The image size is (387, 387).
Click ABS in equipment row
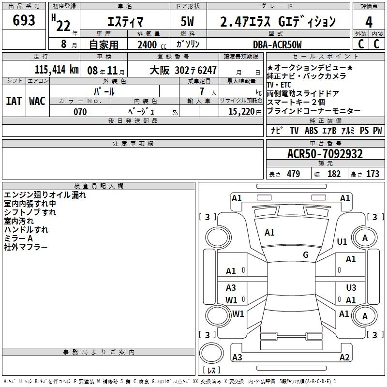tap(311, 130)
